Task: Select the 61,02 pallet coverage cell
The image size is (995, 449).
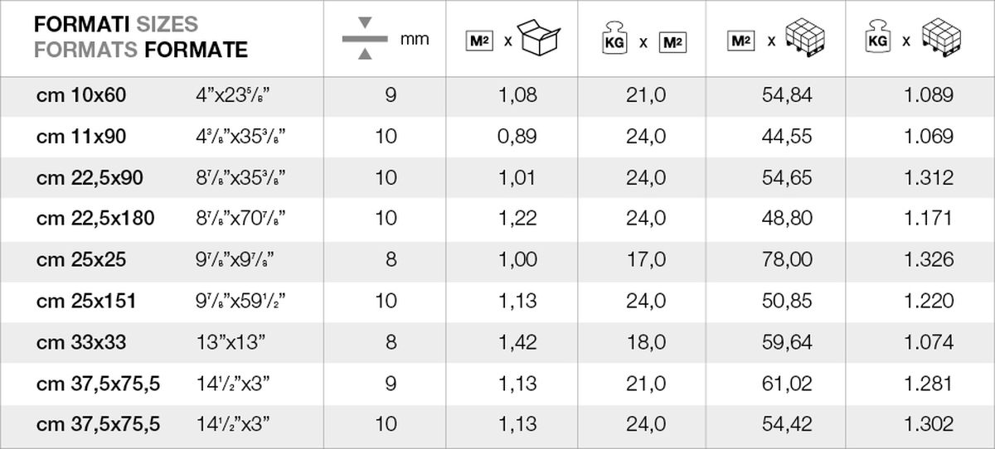Action: [x=787, y=384]
